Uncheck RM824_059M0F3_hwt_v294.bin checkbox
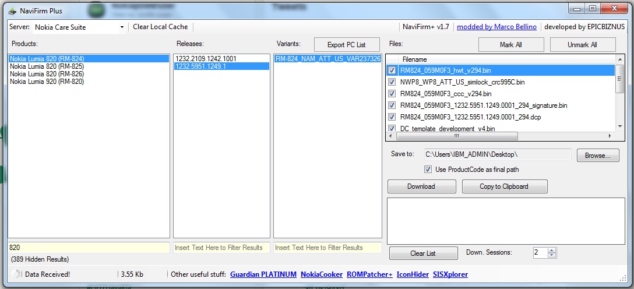The image size is (634, 289). [392, 71]
